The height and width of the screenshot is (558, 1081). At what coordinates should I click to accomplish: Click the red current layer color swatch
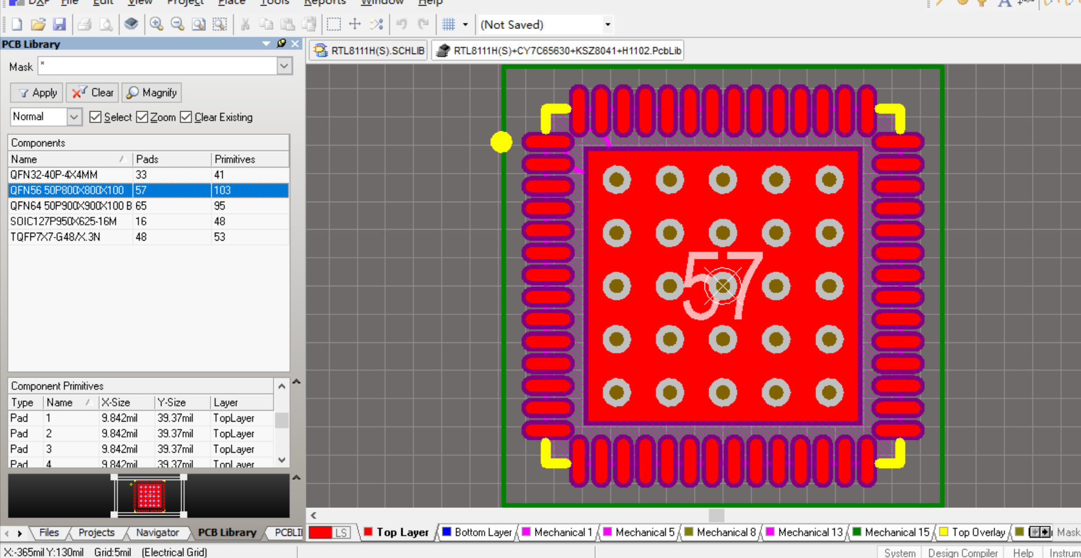320,532
